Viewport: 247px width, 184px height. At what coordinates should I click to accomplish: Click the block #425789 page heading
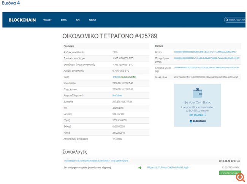tap(110, 36)
